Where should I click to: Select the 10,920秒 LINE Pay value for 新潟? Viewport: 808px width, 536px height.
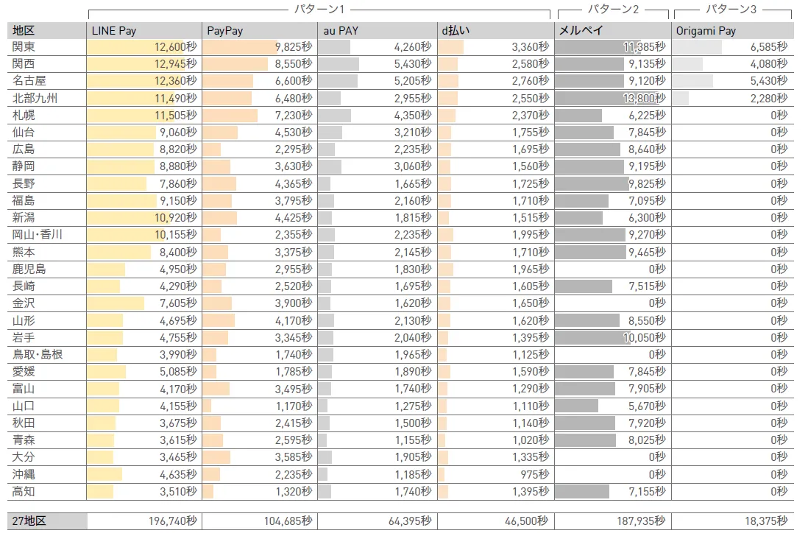point(176,217)
